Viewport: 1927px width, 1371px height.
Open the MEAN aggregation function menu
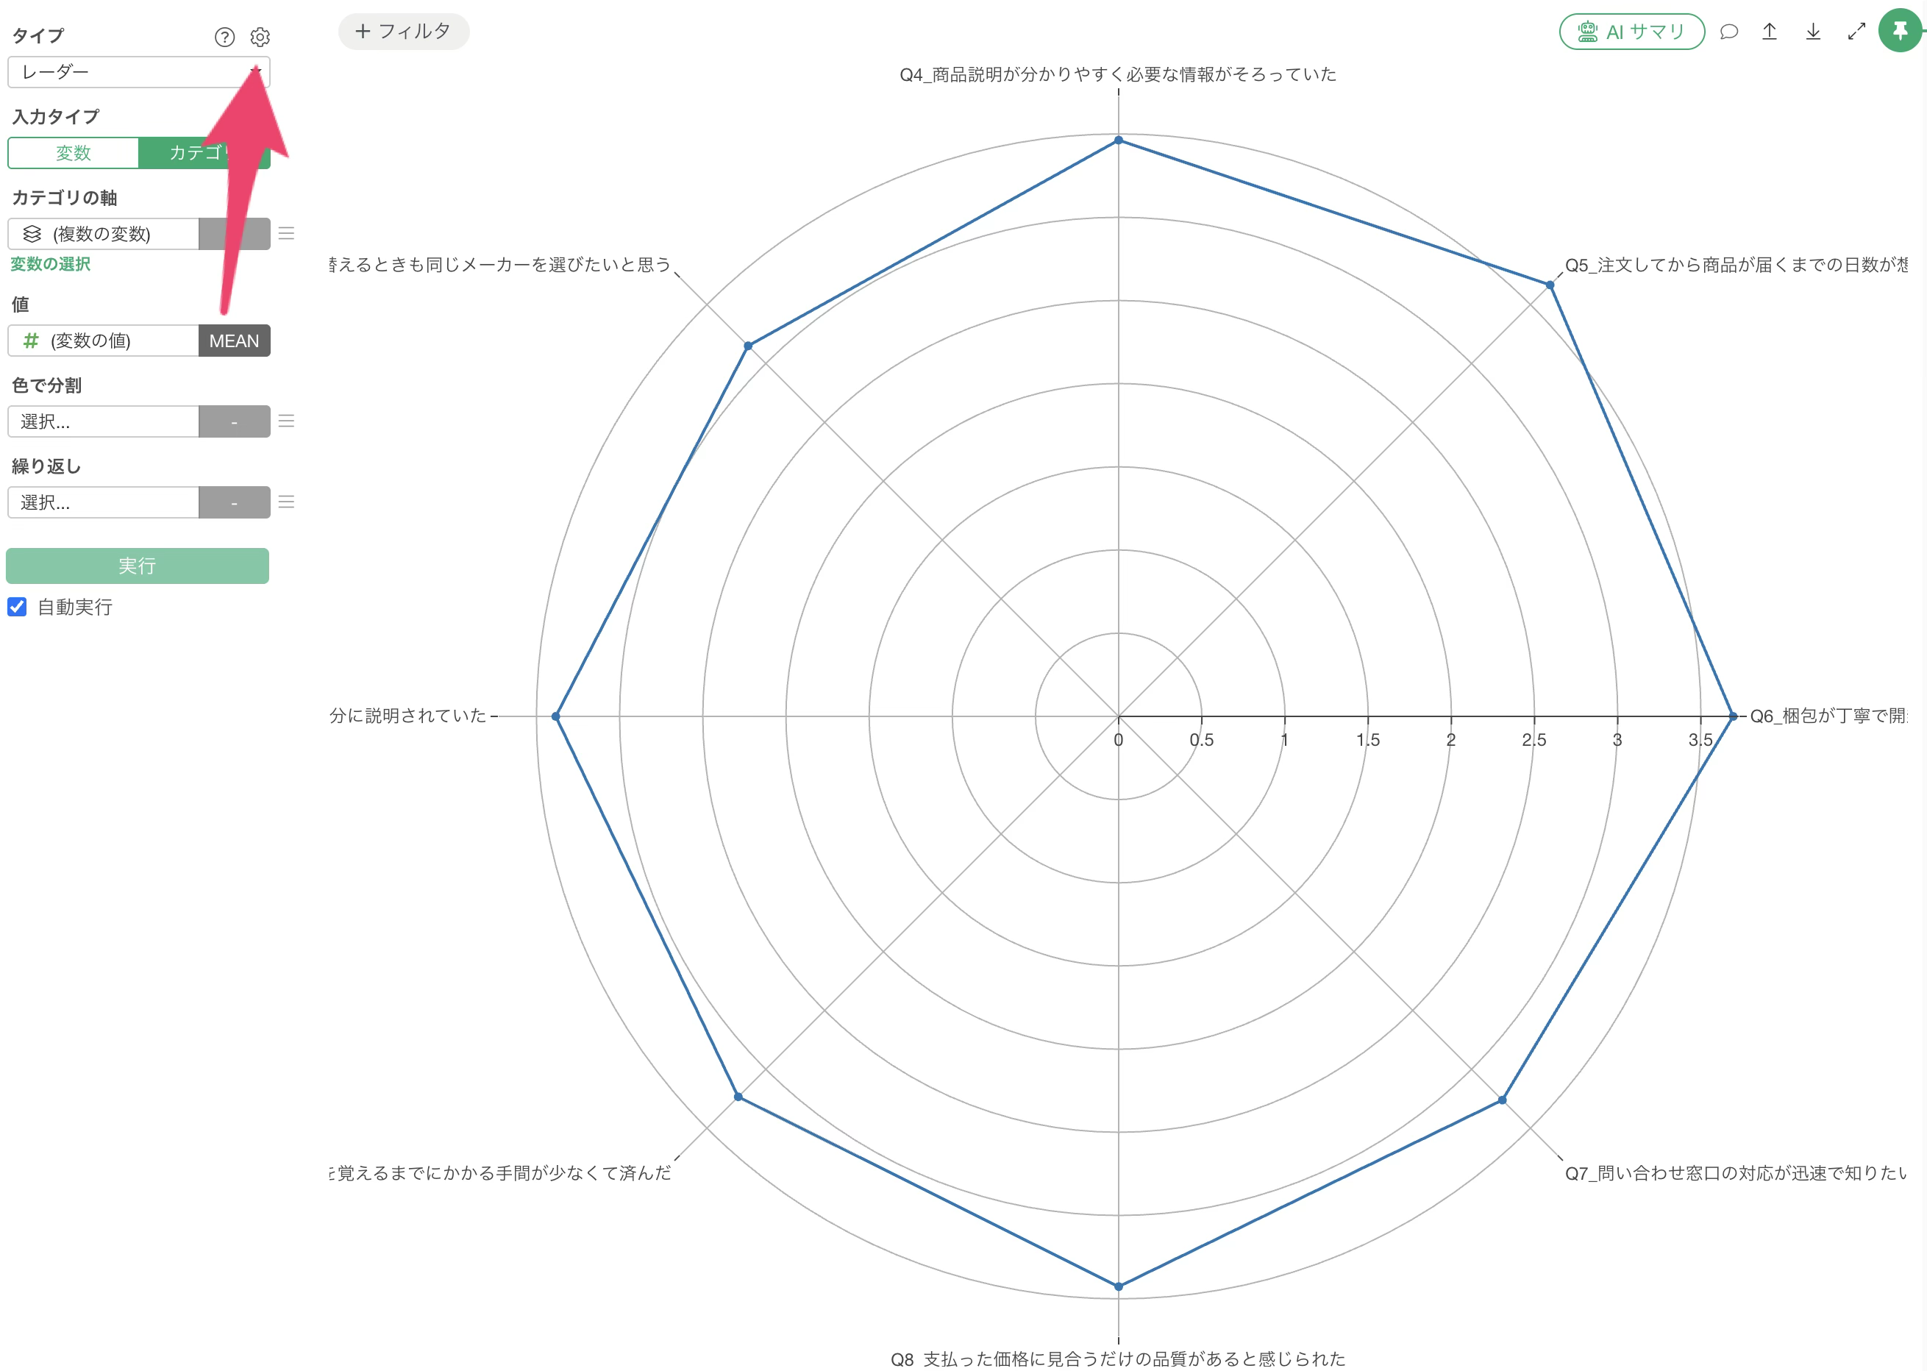(235, 341)
